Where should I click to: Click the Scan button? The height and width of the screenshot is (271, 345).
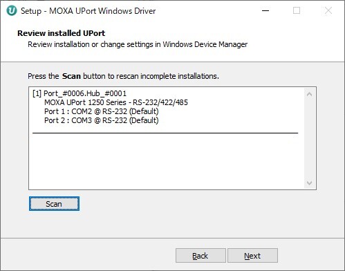(x=54, y=204)
